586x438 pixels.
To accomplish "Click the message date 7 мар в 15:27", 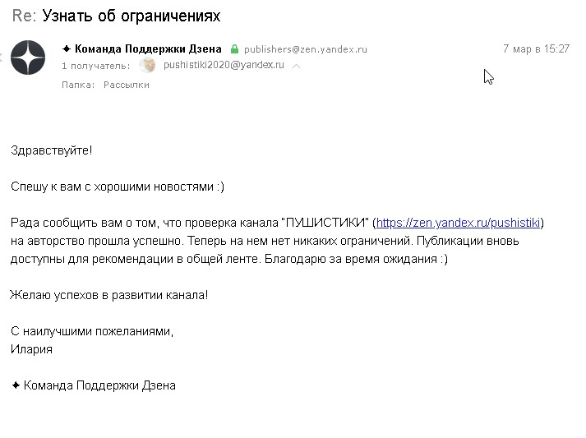I will pos(536,48).
